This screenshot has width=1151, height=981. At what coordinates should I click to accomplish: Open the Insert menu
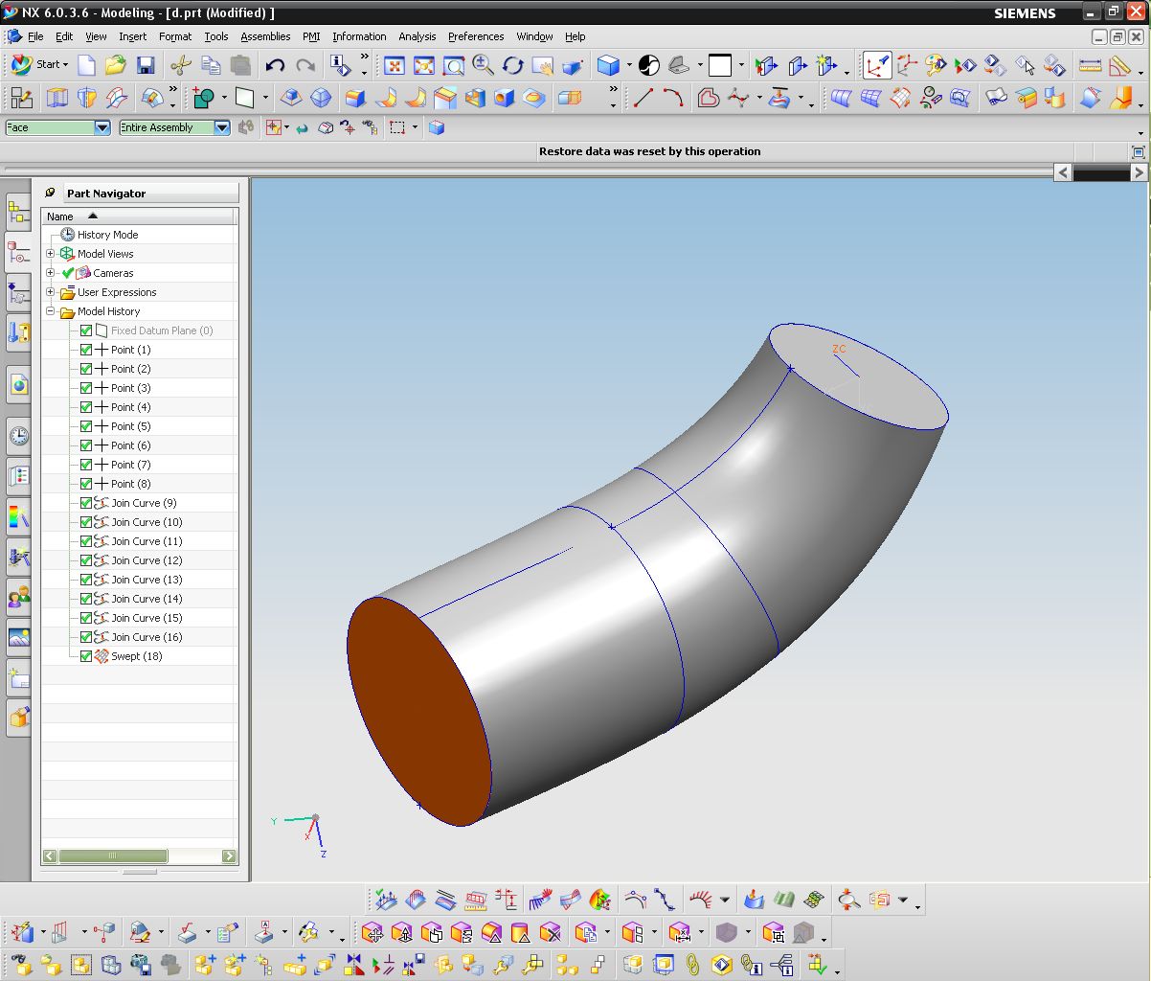click(x=132, y=36)
